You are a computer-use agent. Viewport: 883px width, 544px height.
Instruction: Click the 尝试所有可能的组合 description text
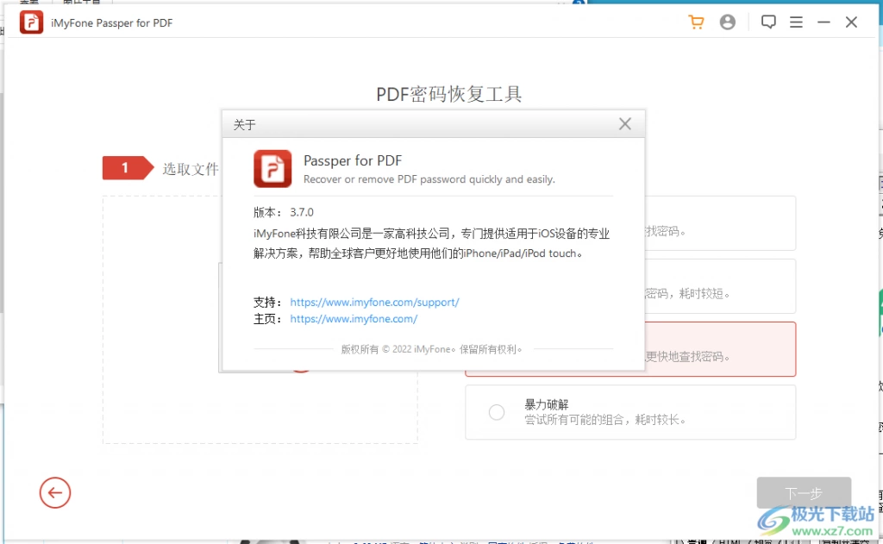604,420
